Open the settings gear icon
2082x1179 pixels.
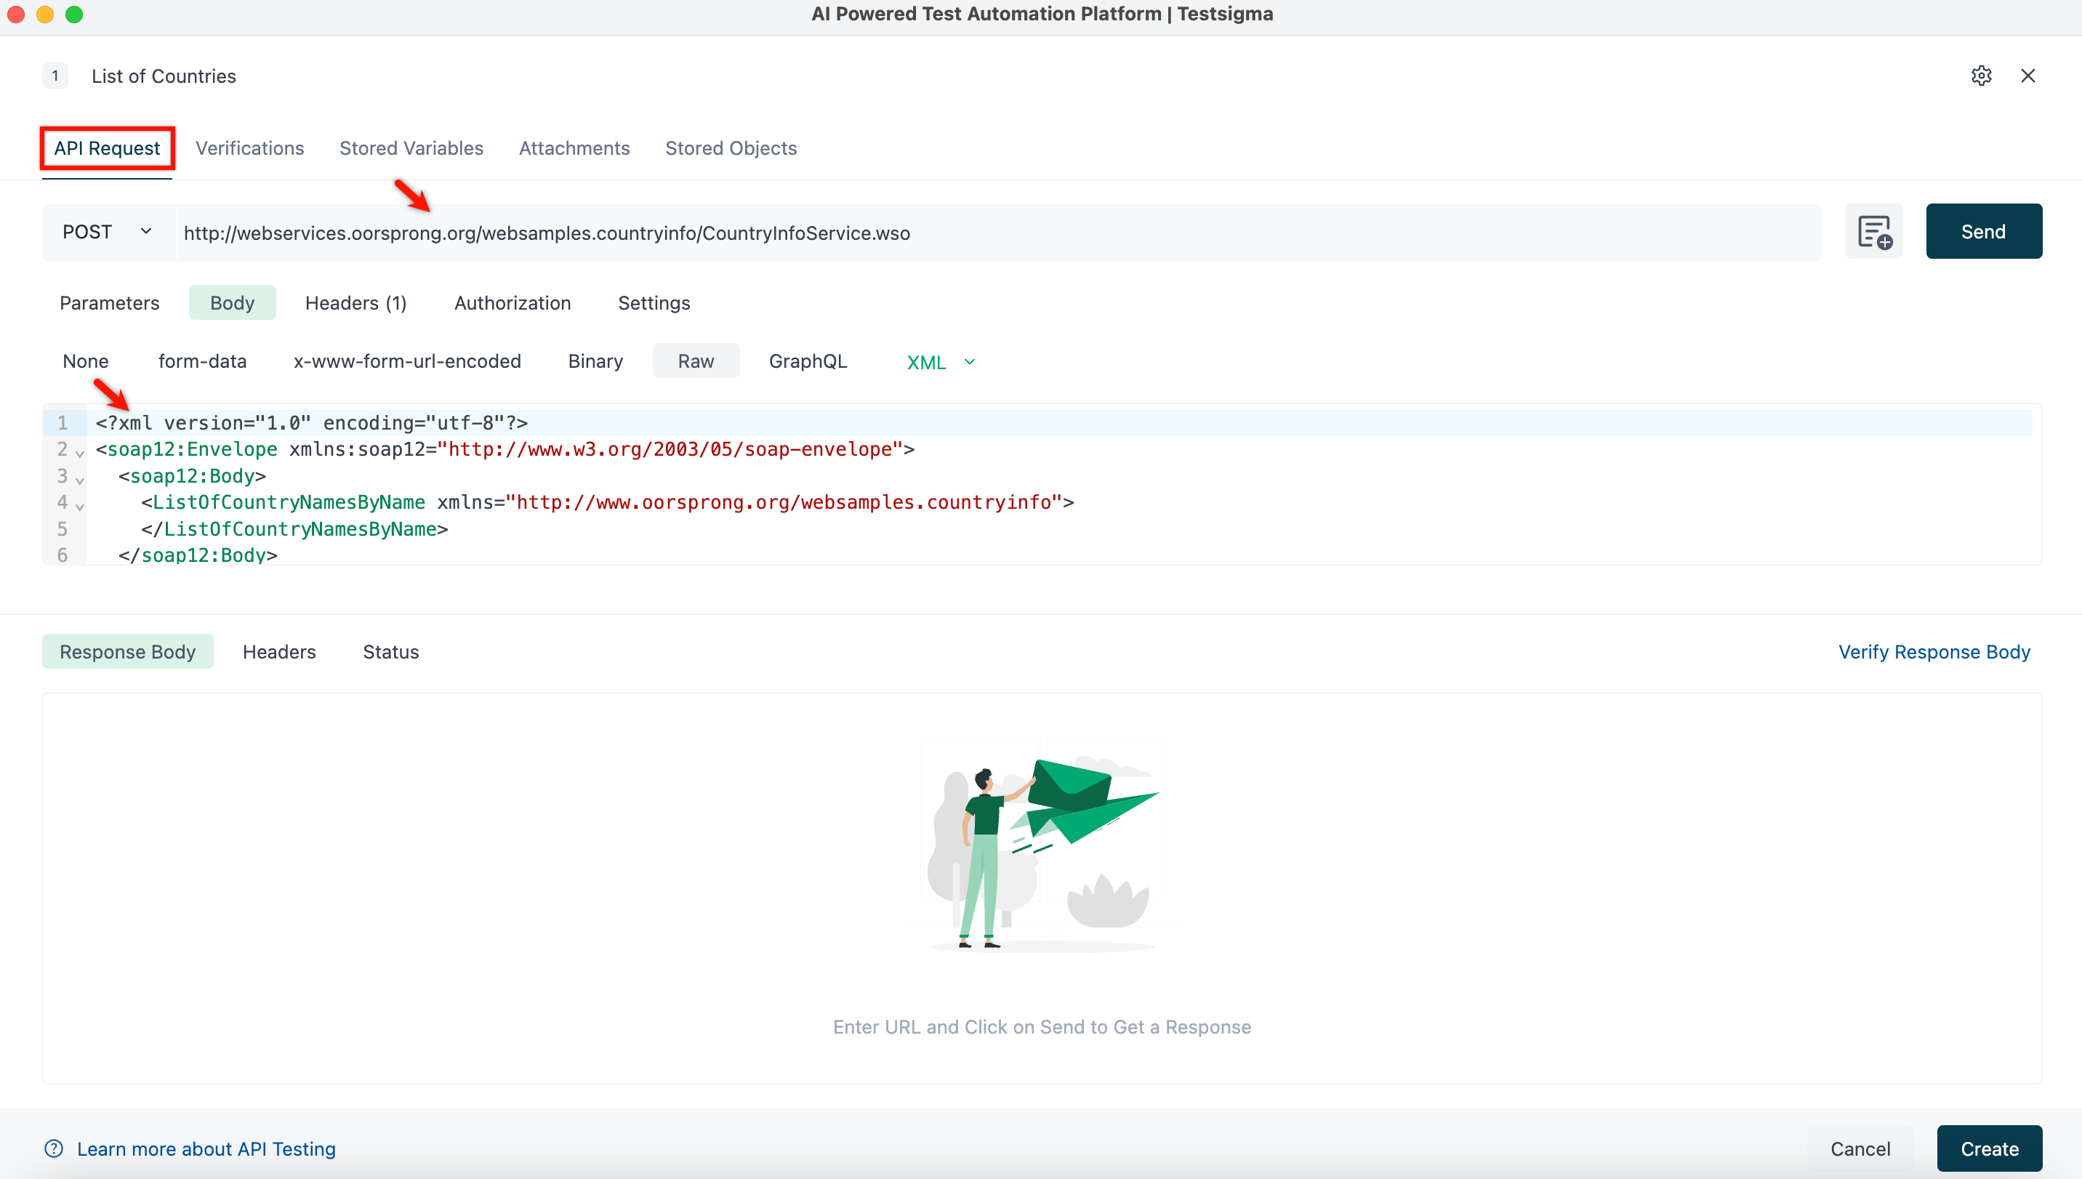tap(1981, 76)
